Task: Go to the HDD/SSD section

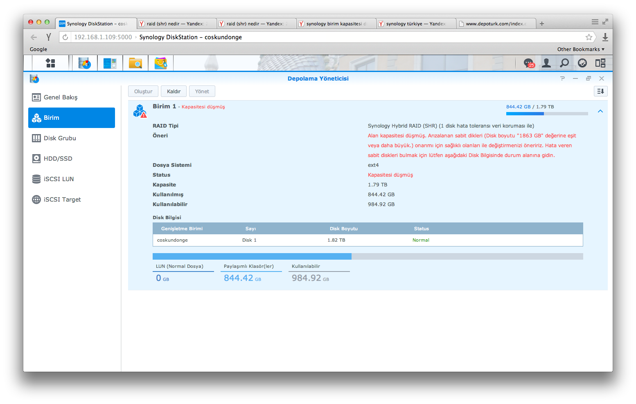Action: pos(58,159)
